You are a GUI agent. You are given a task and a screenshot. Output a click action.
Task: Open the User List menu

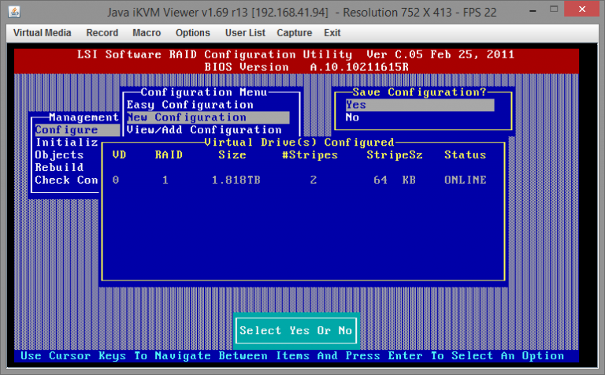point(243,33)
